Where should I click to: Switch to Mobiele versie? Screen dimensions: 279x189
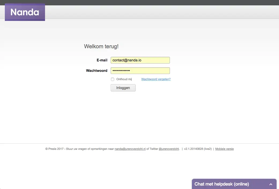224,149
